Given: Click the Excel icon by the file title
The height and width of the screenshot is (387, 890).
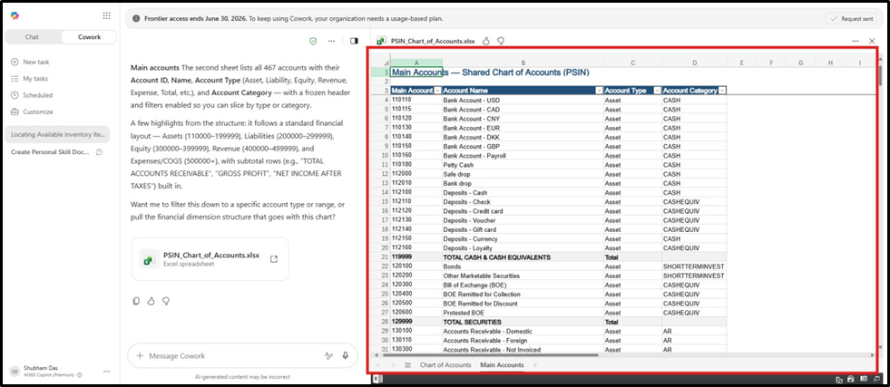Looking at the screenshot, I should click(382, 41).
